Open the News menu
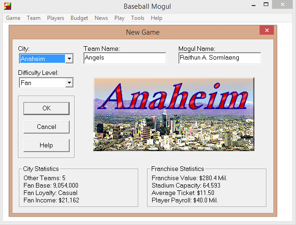296x225 pixels. tap(101, 18)
